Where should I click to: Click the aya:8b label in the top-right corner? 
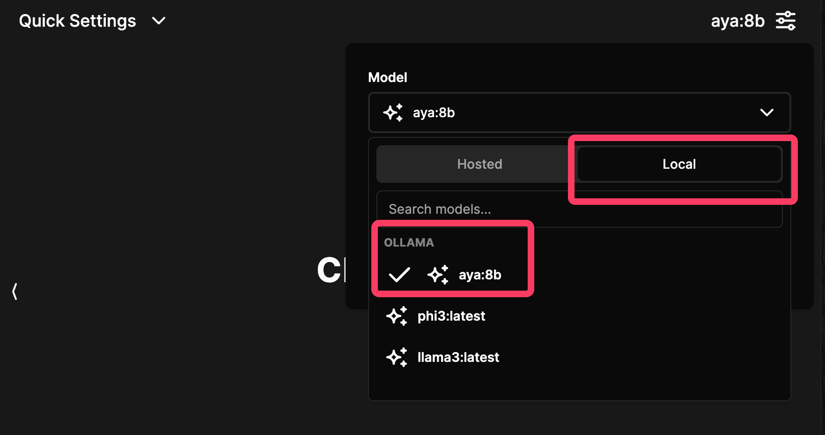[x=737, y=21]
